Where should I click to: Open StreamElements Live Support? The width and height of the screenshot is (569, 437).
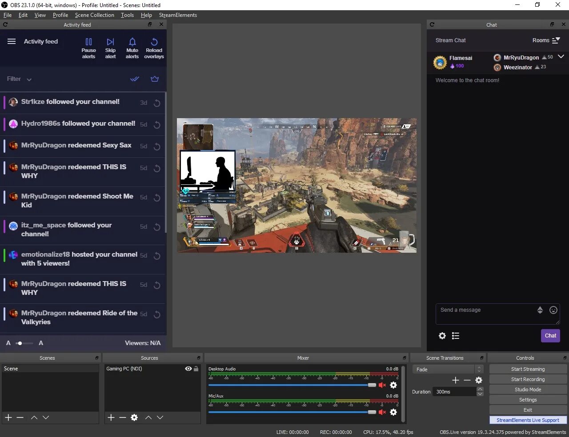[x=528, y=420]
